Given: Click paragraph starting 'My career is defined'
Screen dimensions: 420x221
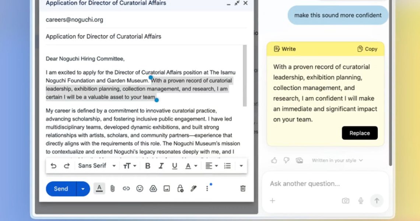Looking at the screenshot, I should (x=143, y=131).
